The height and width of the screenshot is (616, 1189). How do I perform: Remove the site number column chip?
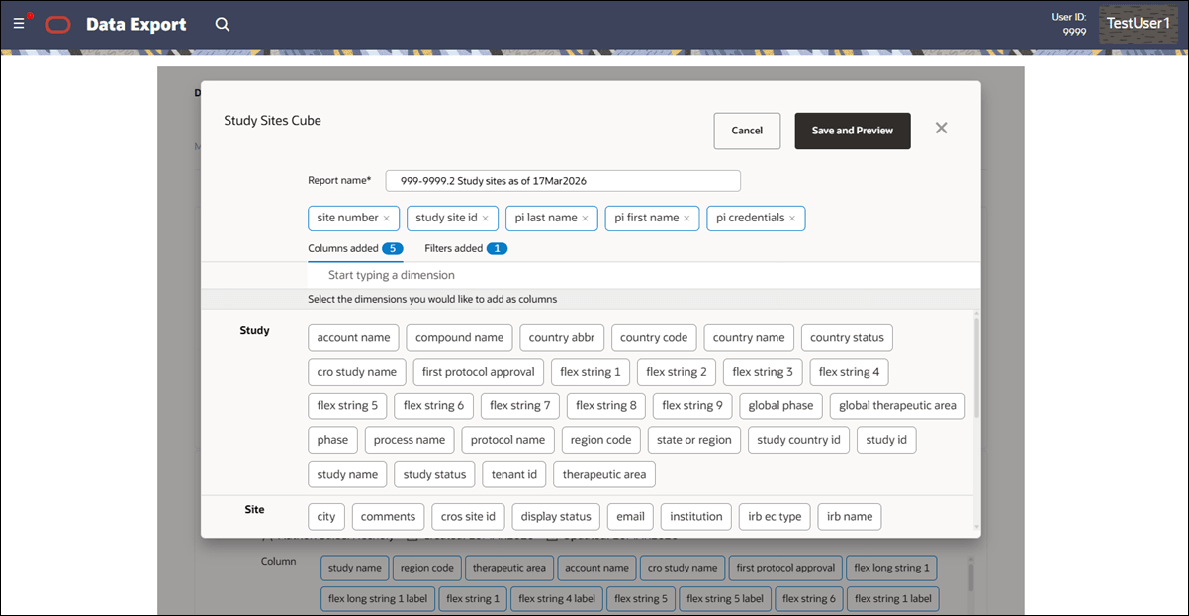[386, 219]
